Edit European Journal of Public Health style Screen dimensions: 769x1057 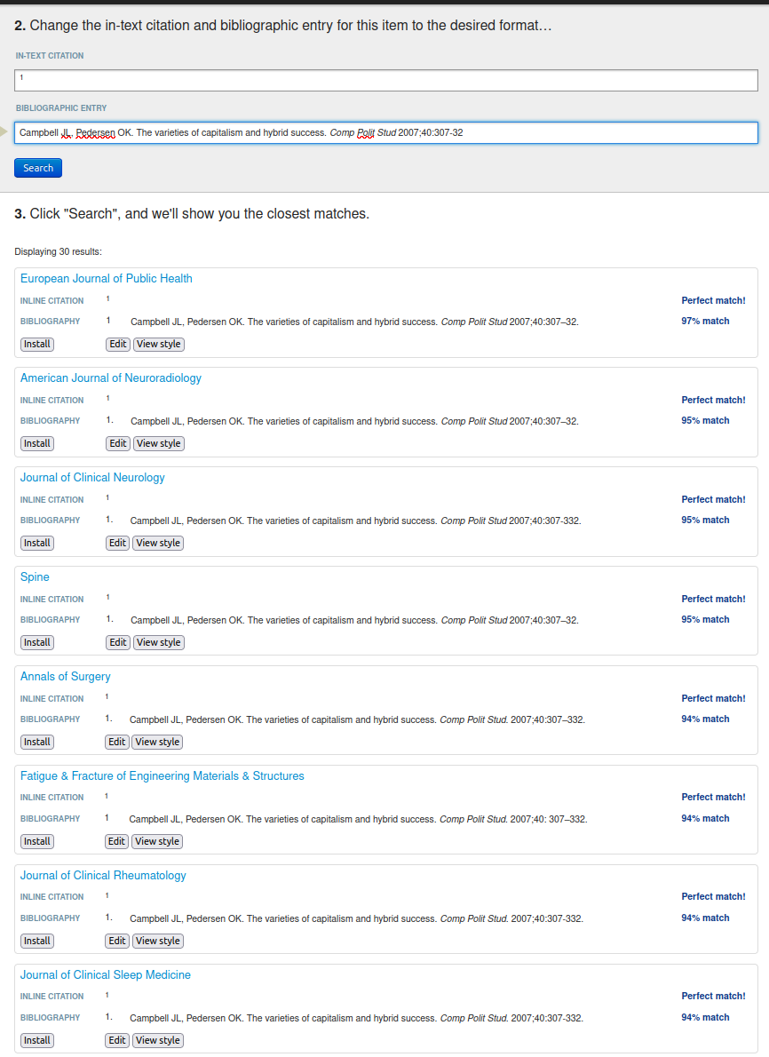pos(118,344)
